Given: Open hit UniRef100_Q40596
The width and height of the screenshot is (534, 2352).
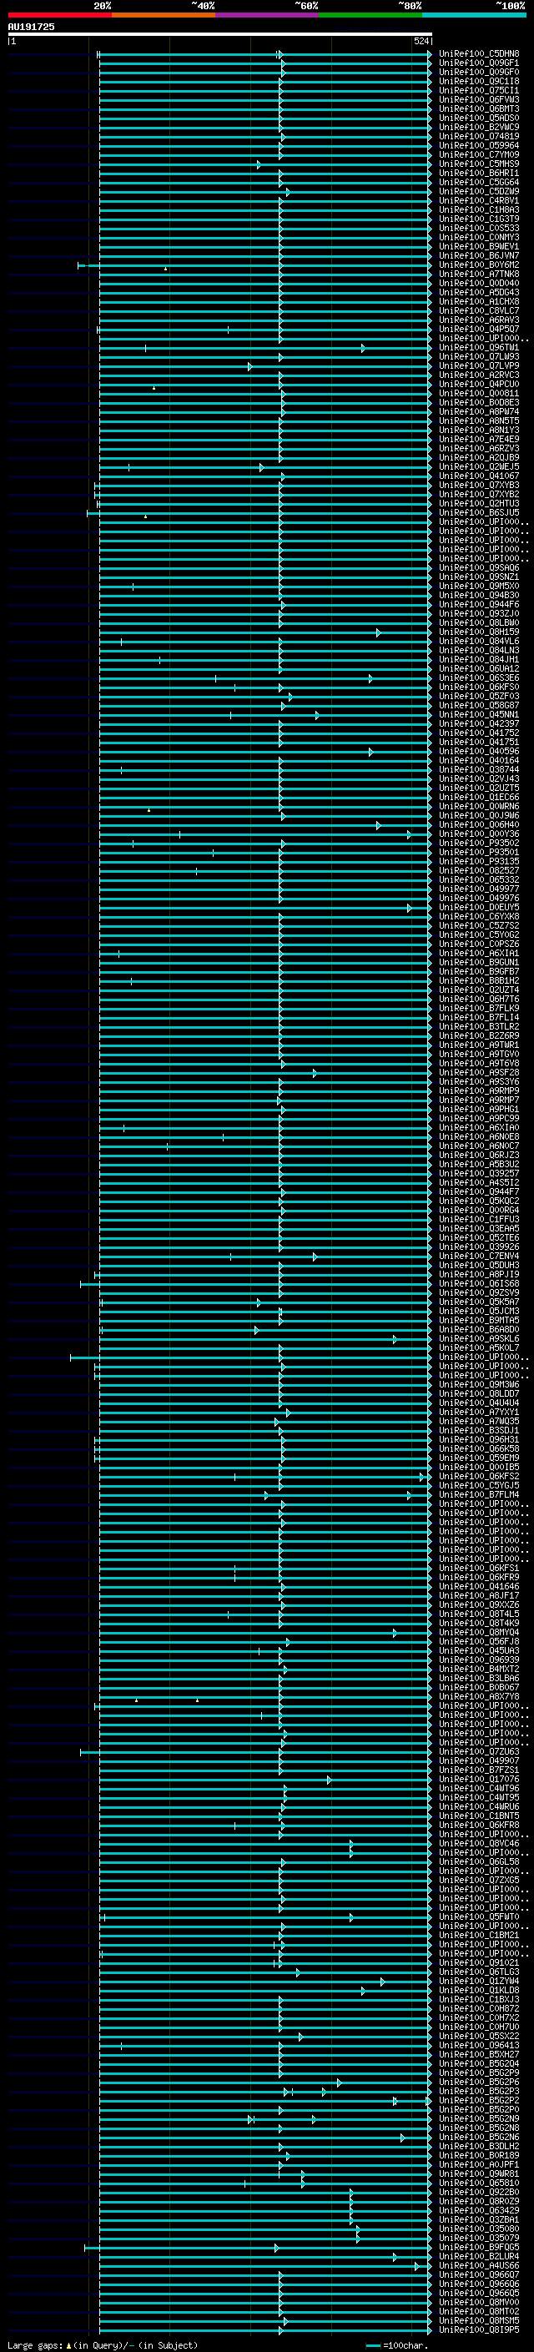Looking at the screenshot, I should pyautogui.click(x=479, y=752).
